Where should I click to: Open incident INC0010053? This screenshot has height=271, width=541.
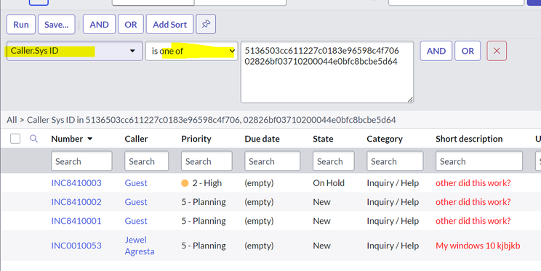76,246
